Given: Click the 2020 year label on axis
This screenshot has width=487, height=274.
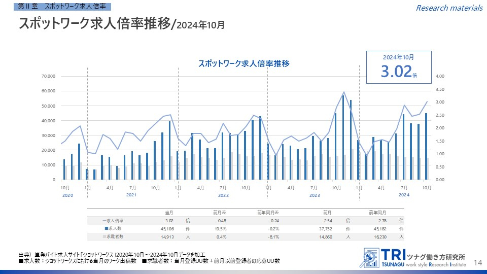Looking at the screenshot, I should tap(68, 195).
